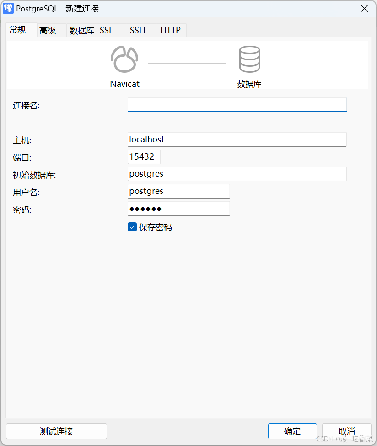Focus the 连接名 input field
377x446 pixels.
237,105
